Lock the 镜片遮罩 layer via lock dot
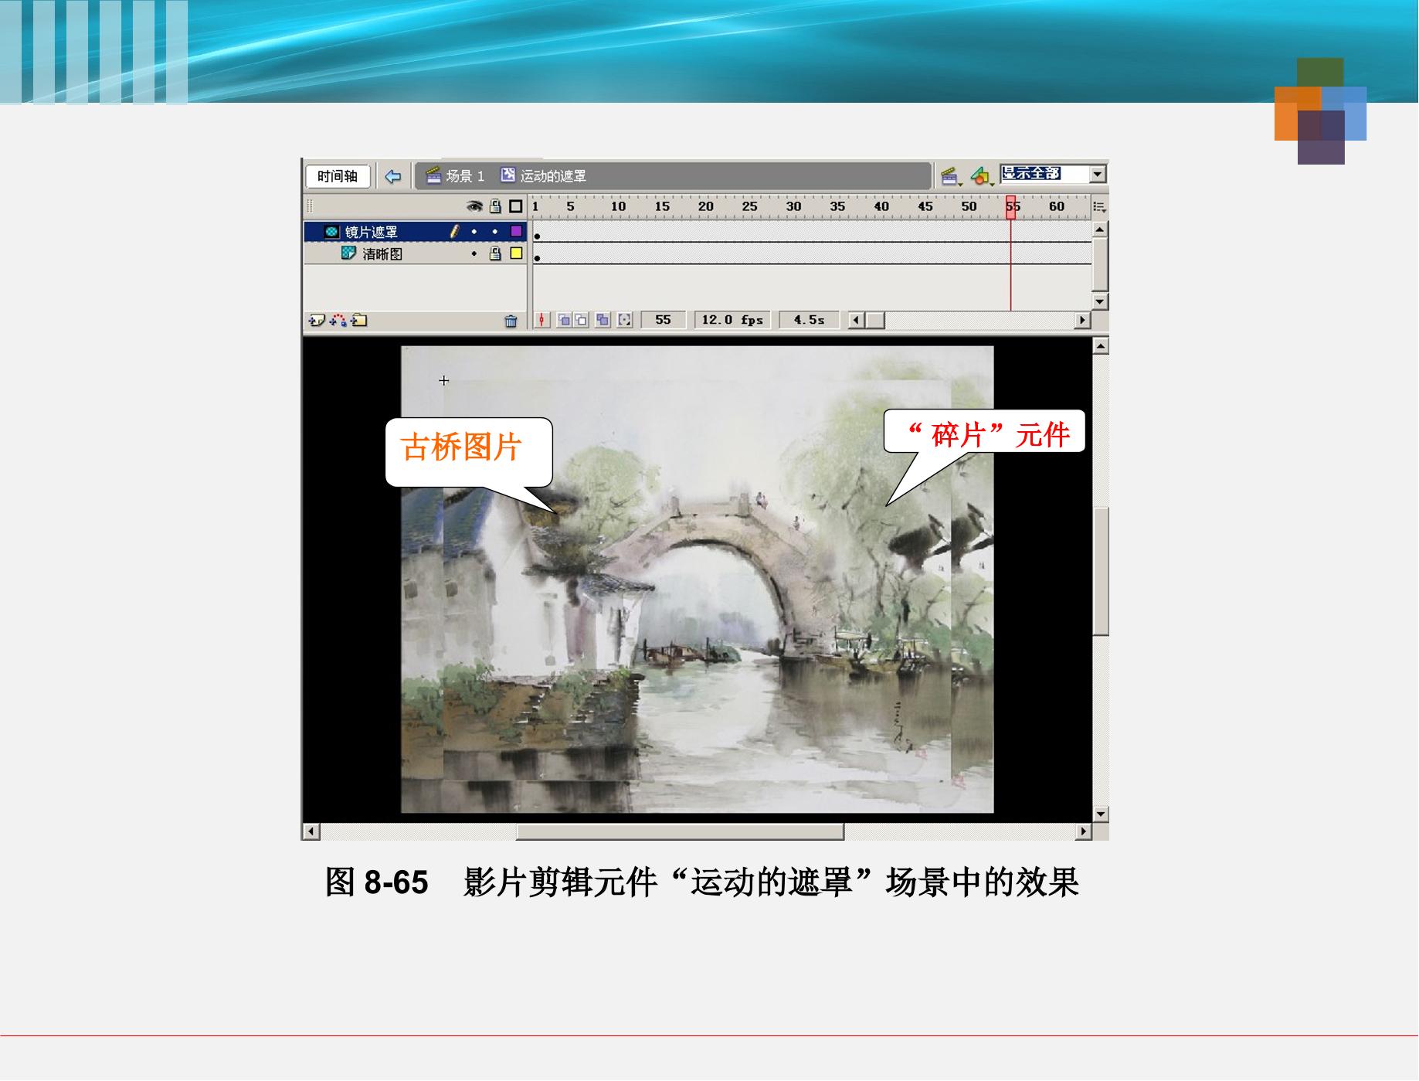This screenshot has height=1081, width=1419. 495,232
